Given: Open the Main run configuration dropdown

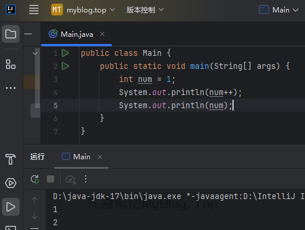Looking at the screenshot, I should pos(279,10).
